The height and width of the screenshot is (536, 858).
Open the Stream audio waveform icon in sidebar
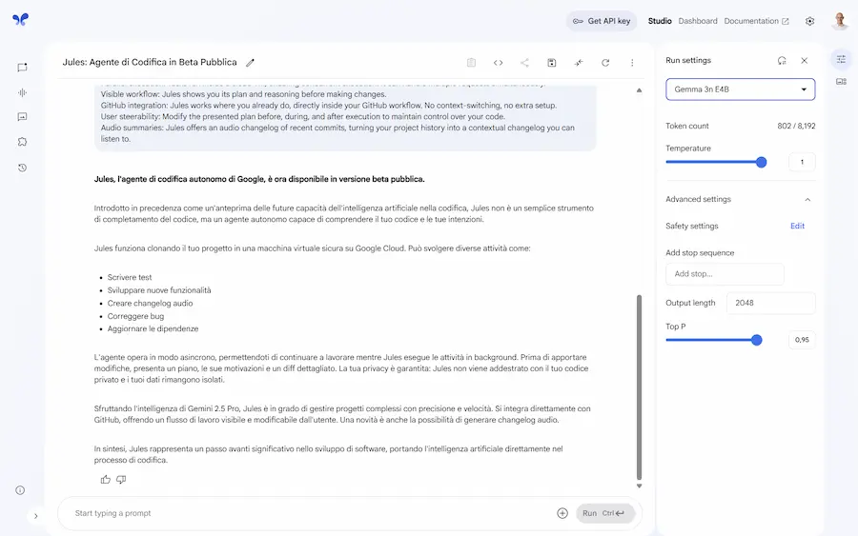pyautogui.click(x=23, y=93)
